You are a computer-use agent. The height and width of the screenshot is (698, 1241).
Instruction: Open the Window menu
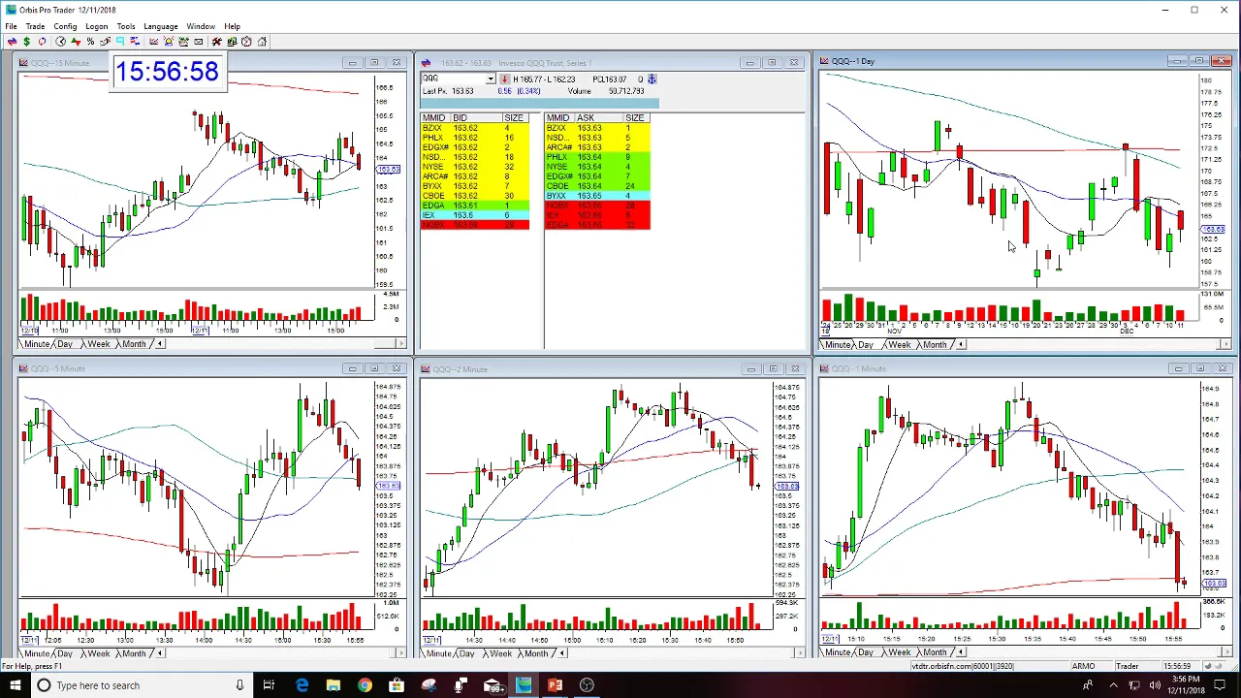pyautogui.click(x=201, y=26)
